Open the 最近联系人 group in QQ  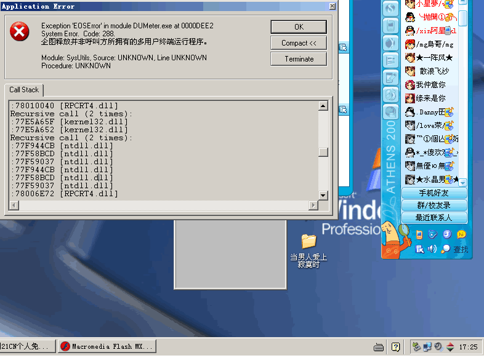(x=434, y=218)
